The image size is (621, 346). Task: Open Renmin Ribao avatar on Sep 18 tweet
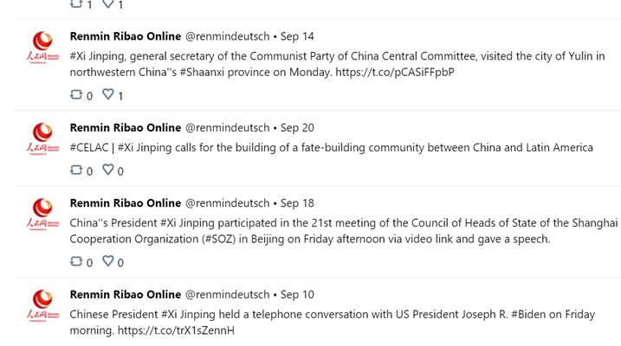42,214
